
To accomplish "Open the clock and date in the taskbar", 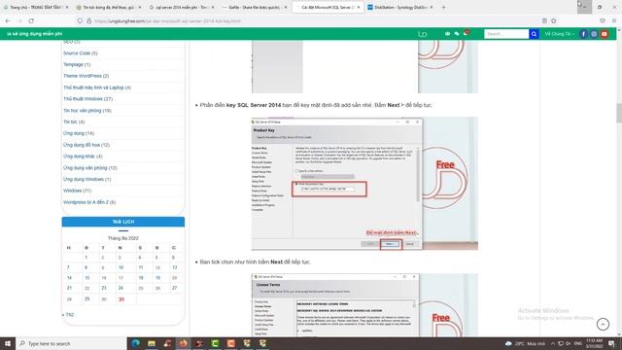I will point(594,343).
